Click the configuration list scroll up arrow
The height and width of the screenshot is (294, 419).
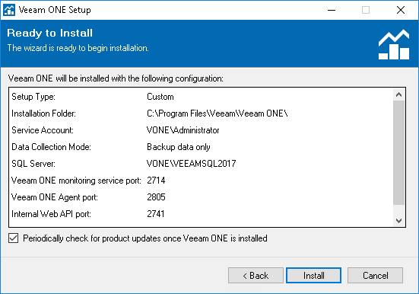pyautogui.click(x=399, y=94)
